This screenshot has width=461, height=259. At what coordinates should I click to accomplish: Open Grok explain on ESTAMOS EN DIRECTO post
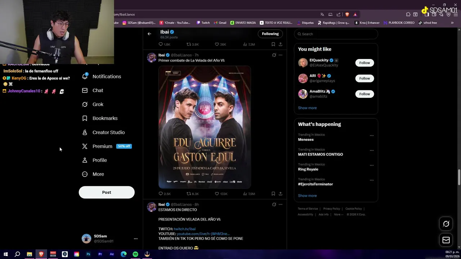pyautogui.click(x=274, y=204)
